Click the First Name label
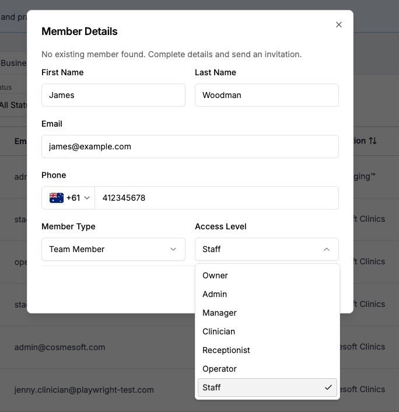The image size is (399, 412). pyautogui.click(x=62, y=72)
